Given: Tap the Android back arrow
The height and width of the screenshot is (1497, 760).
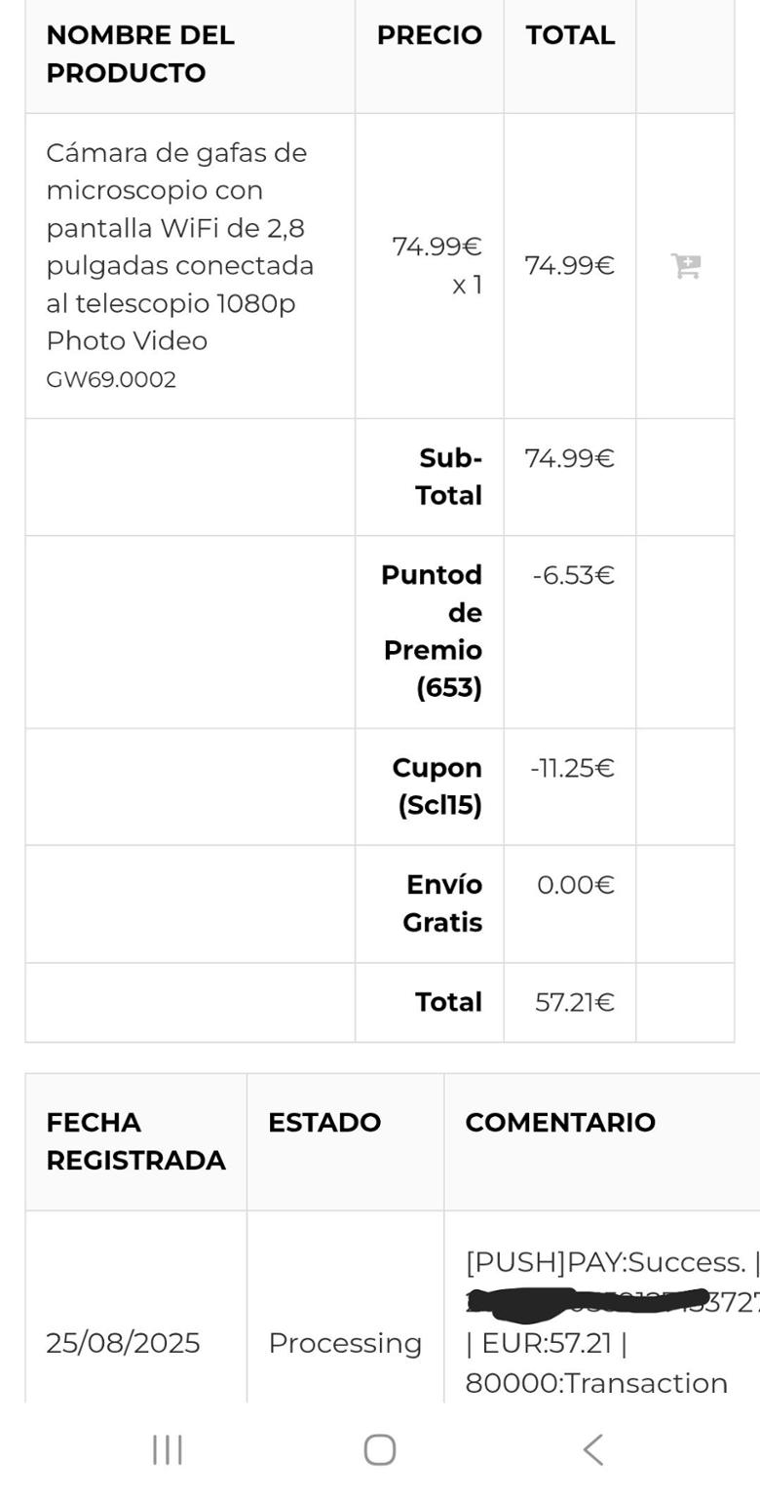Looking at the screenshot, I should [x=592, y=1449].
